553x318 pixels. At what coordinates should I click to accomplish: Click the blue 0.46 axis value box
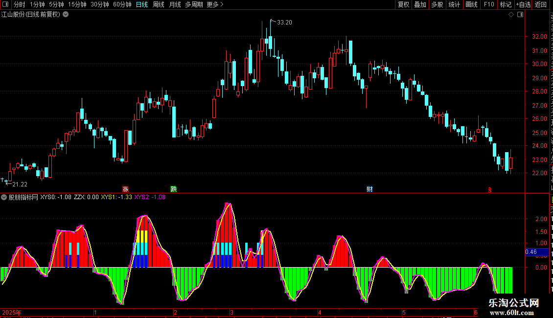(537, 252)
